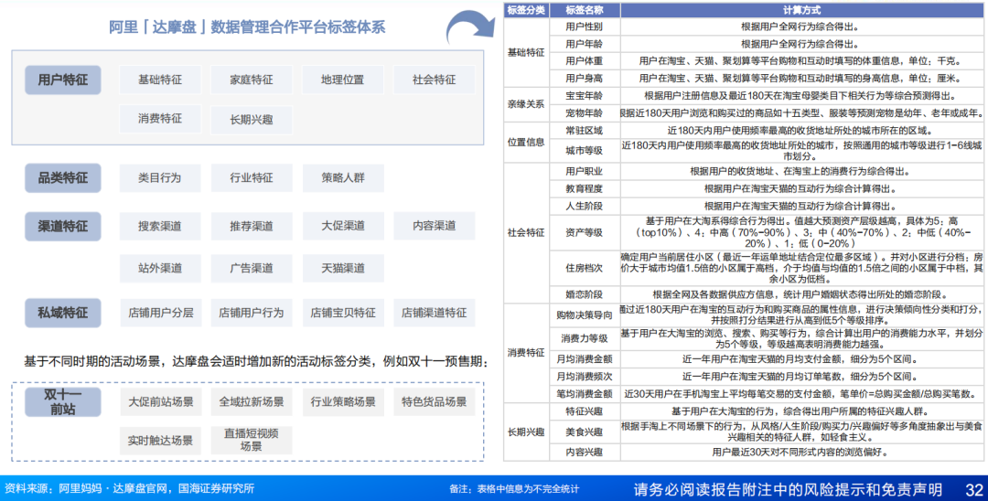Select the 美食兴趣 table cell
The image size is (988, 501).
584,432
